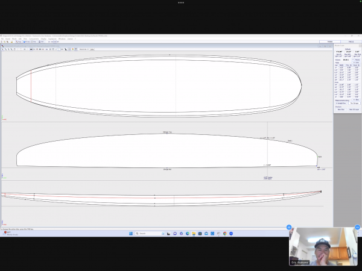The image size is (362, 271).
Task: Expand the slice list with the Slice button
Action: (356, 99)
